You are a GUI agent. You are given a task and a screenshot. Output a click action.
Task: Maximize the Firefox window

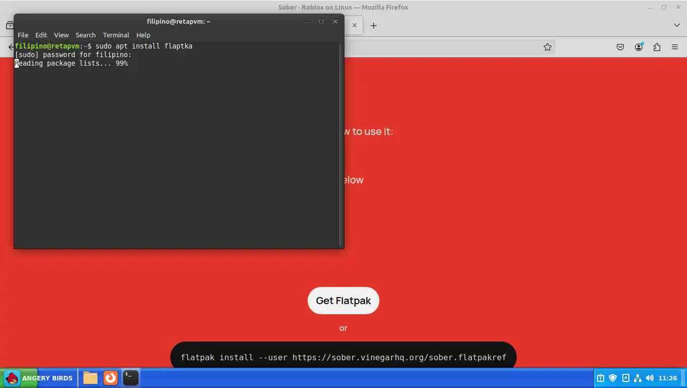click(x=664, y=7)
